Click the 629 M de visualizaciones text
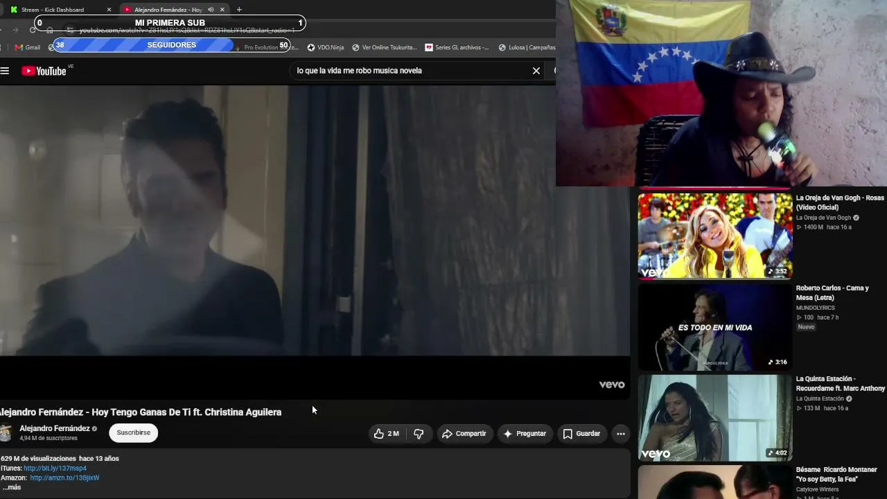887x499 pixels. pyautogui.click(x=38, y=459)
